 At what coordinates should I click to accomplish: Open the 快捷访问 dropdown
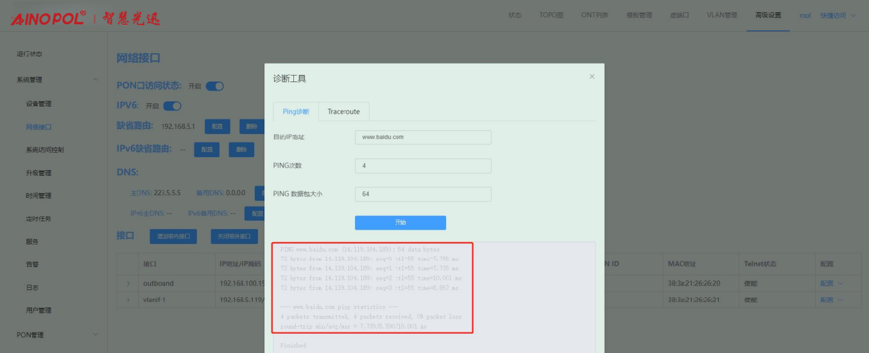838,15
